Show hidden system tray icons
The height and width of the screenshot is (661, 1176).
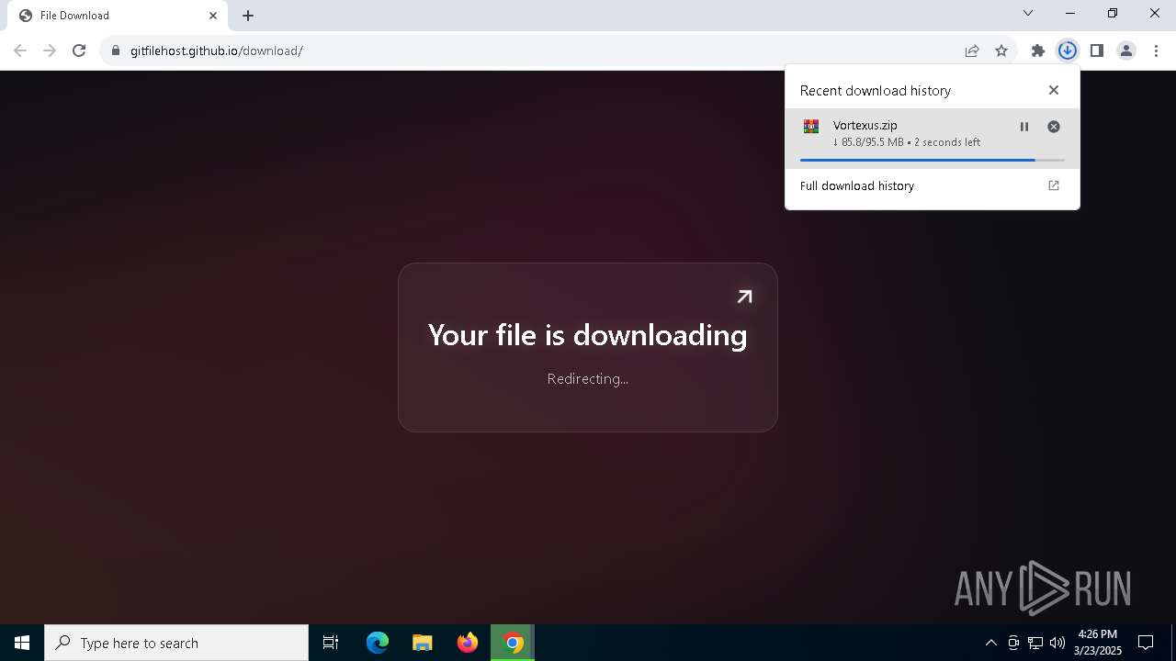(991, 643)
